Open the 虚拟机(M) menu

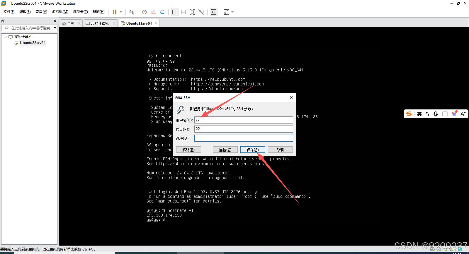(x=60, y=12)
